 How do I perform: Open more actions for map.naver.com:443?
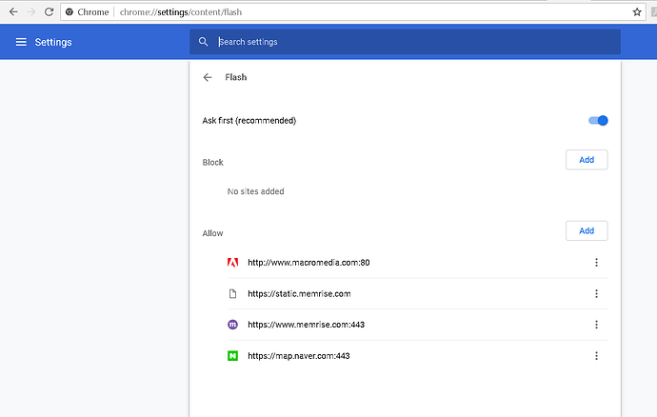coord(596,356)
